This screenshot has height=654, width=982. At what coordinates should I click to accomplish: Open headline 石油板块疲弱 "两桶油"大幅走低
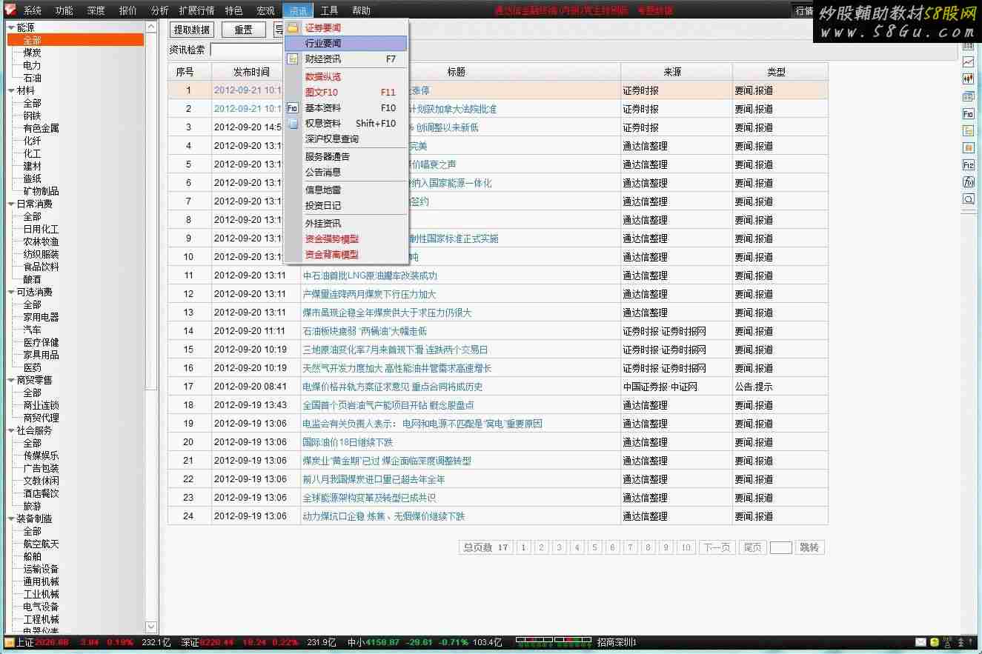(x=365, y=331)
